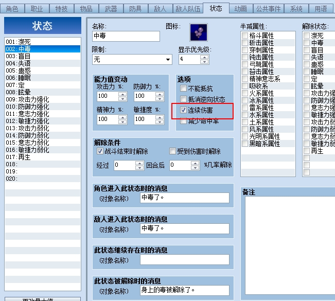
Task: Check 格斗属性 in 半减属性 list
Action: 245,36
